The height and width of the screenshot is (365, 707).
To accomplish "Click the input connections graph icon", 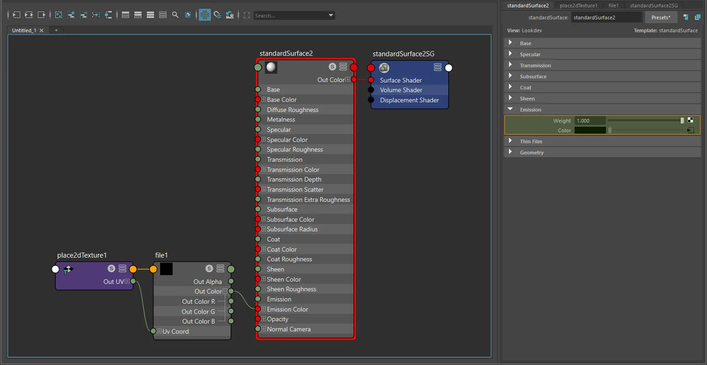I will (16, 15).
